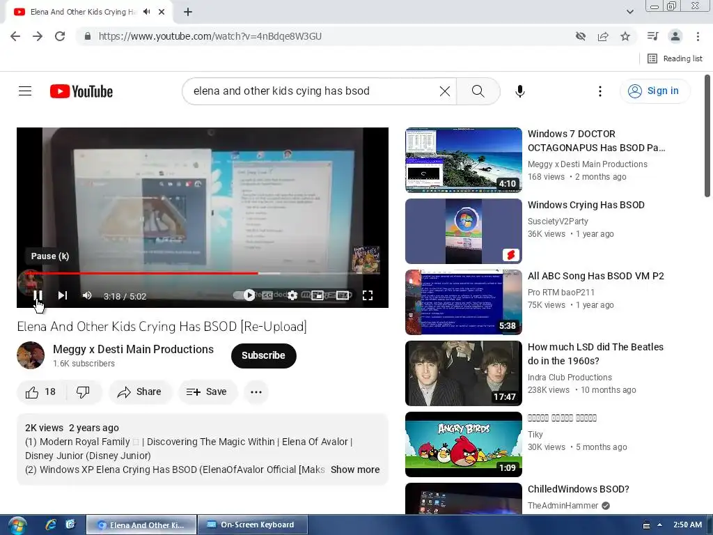
Task: Open a new browser tab
Action: point(188,13)
